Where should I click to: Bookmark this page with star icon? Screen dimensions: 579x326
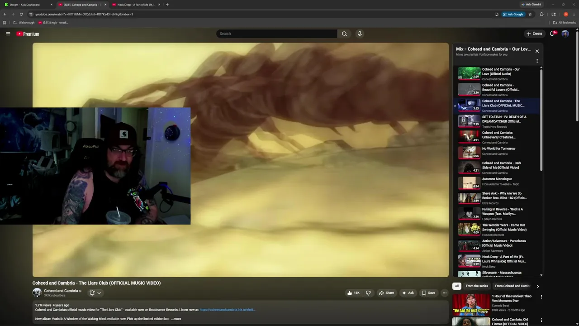coord(530,14)
